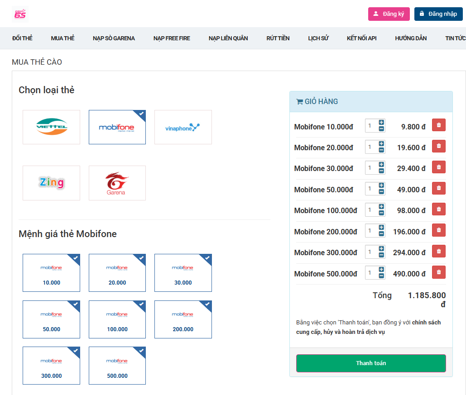Image resolution: width=466 pixels, height=395 pixels.
Task: Click the site logo in header
Action: [20, 14]
